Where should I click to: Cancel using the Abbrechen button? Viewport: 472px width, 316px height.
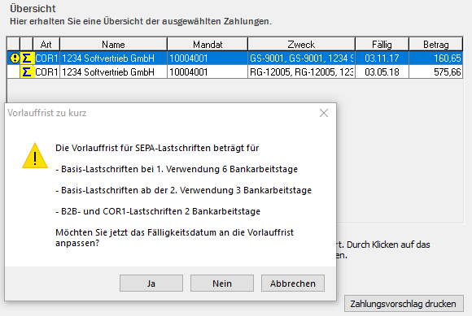click(x=293, y=283)
